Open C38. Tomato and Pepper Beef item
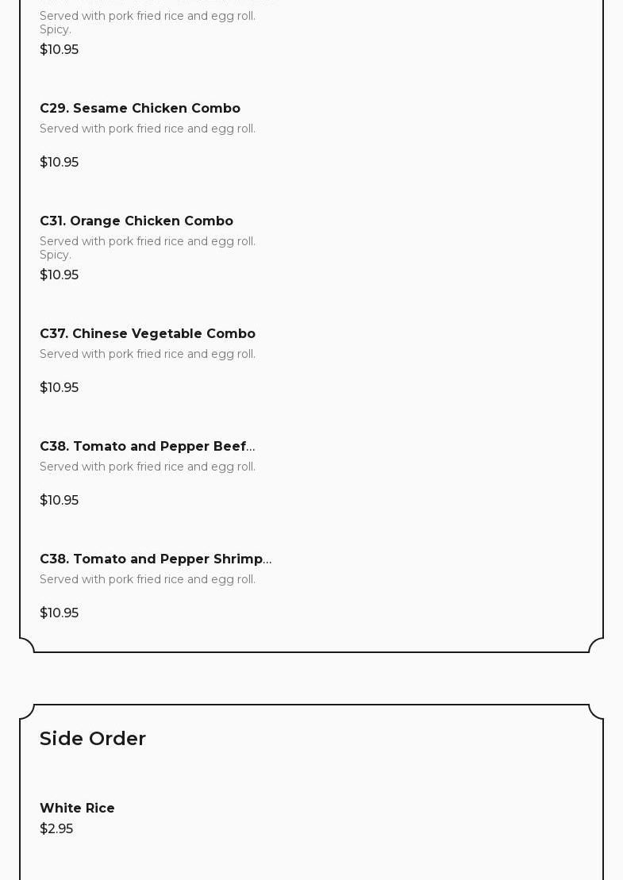Image resolution: width=623 pixels, height=880 pixels. pyautogui.click(x=147, y=446)
